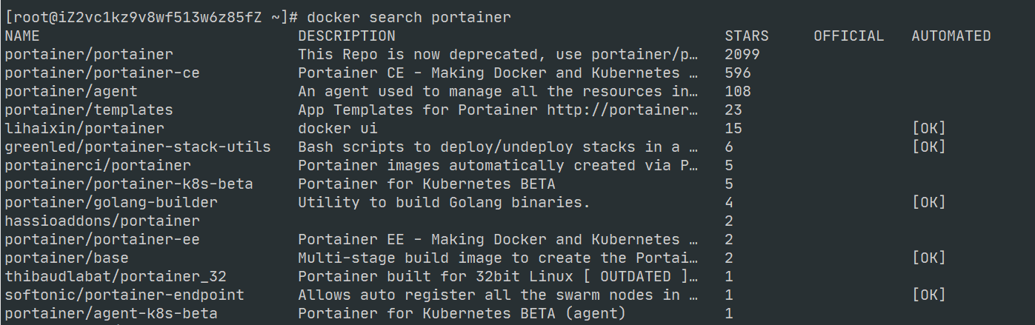
Task: Click the docker search portainer command text
Action: [x=408, y=17]
